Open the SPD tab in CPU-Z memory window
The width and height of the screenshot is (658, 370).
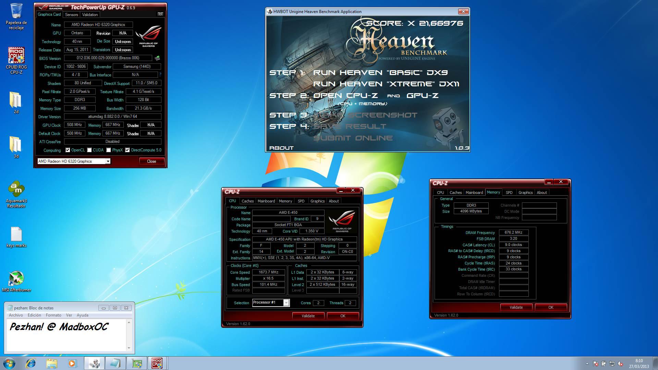point(509,193)
